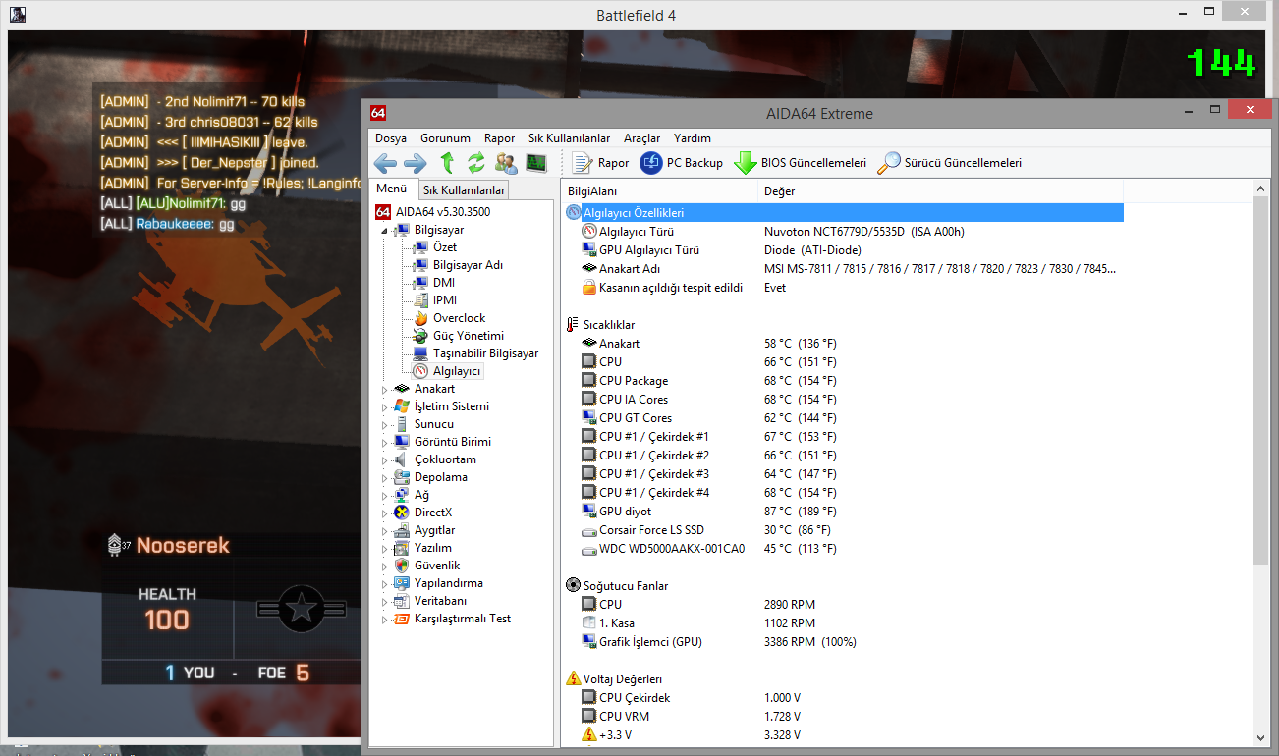This screenshot has width=1279, height=756.
Task: Select Taşınabilir Bilgisayar in the tree
Action: 484,353
